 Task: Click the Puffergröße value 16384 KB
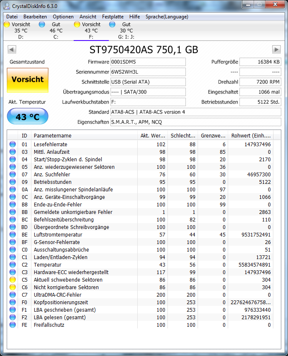pyautogui.click(x=260, y=62)
